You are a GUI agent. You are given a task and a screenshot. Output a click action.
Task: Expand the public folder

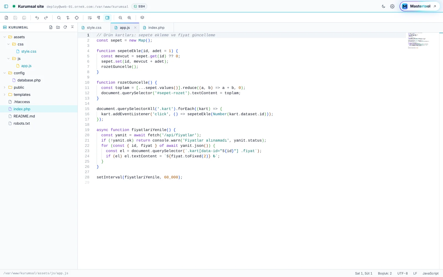tap(5, 88)
